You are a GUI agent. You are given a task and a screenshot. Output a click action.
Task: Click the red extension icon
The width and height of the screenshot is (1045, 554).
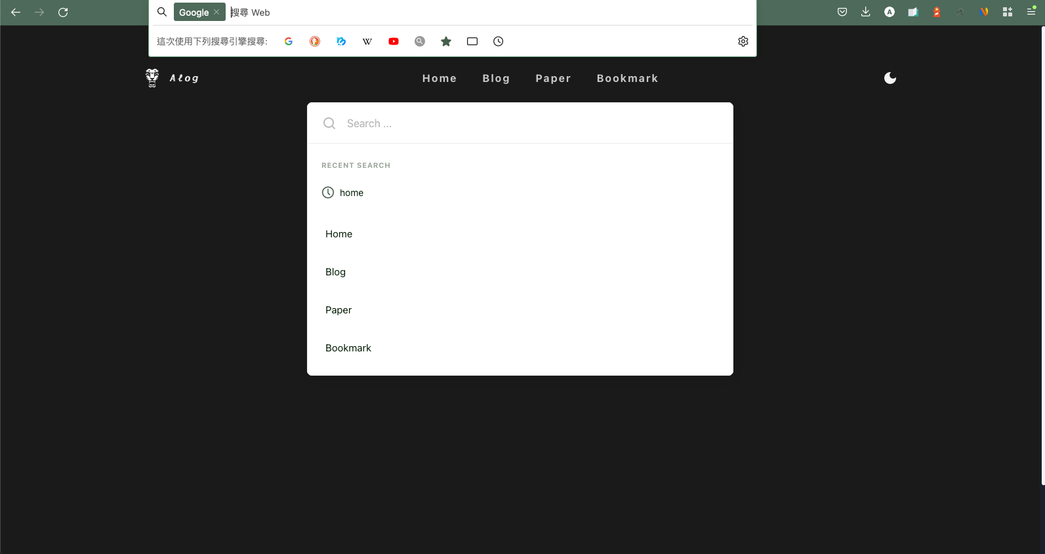click(937, 12)
